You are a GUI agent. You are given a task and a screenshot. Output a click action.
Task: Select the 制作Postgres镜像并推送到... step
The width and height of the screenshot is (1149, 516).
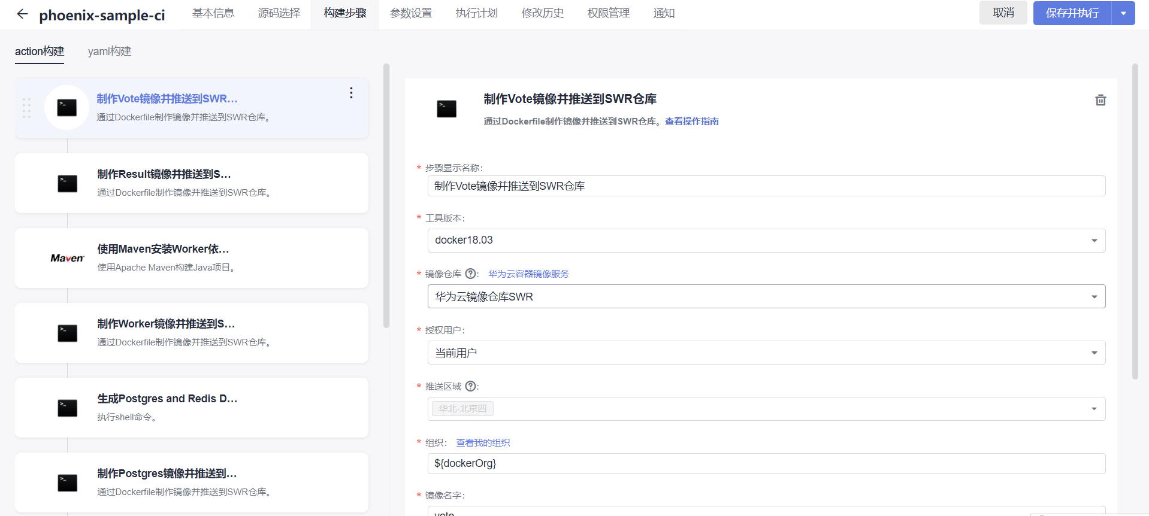[x=192, y=482]
